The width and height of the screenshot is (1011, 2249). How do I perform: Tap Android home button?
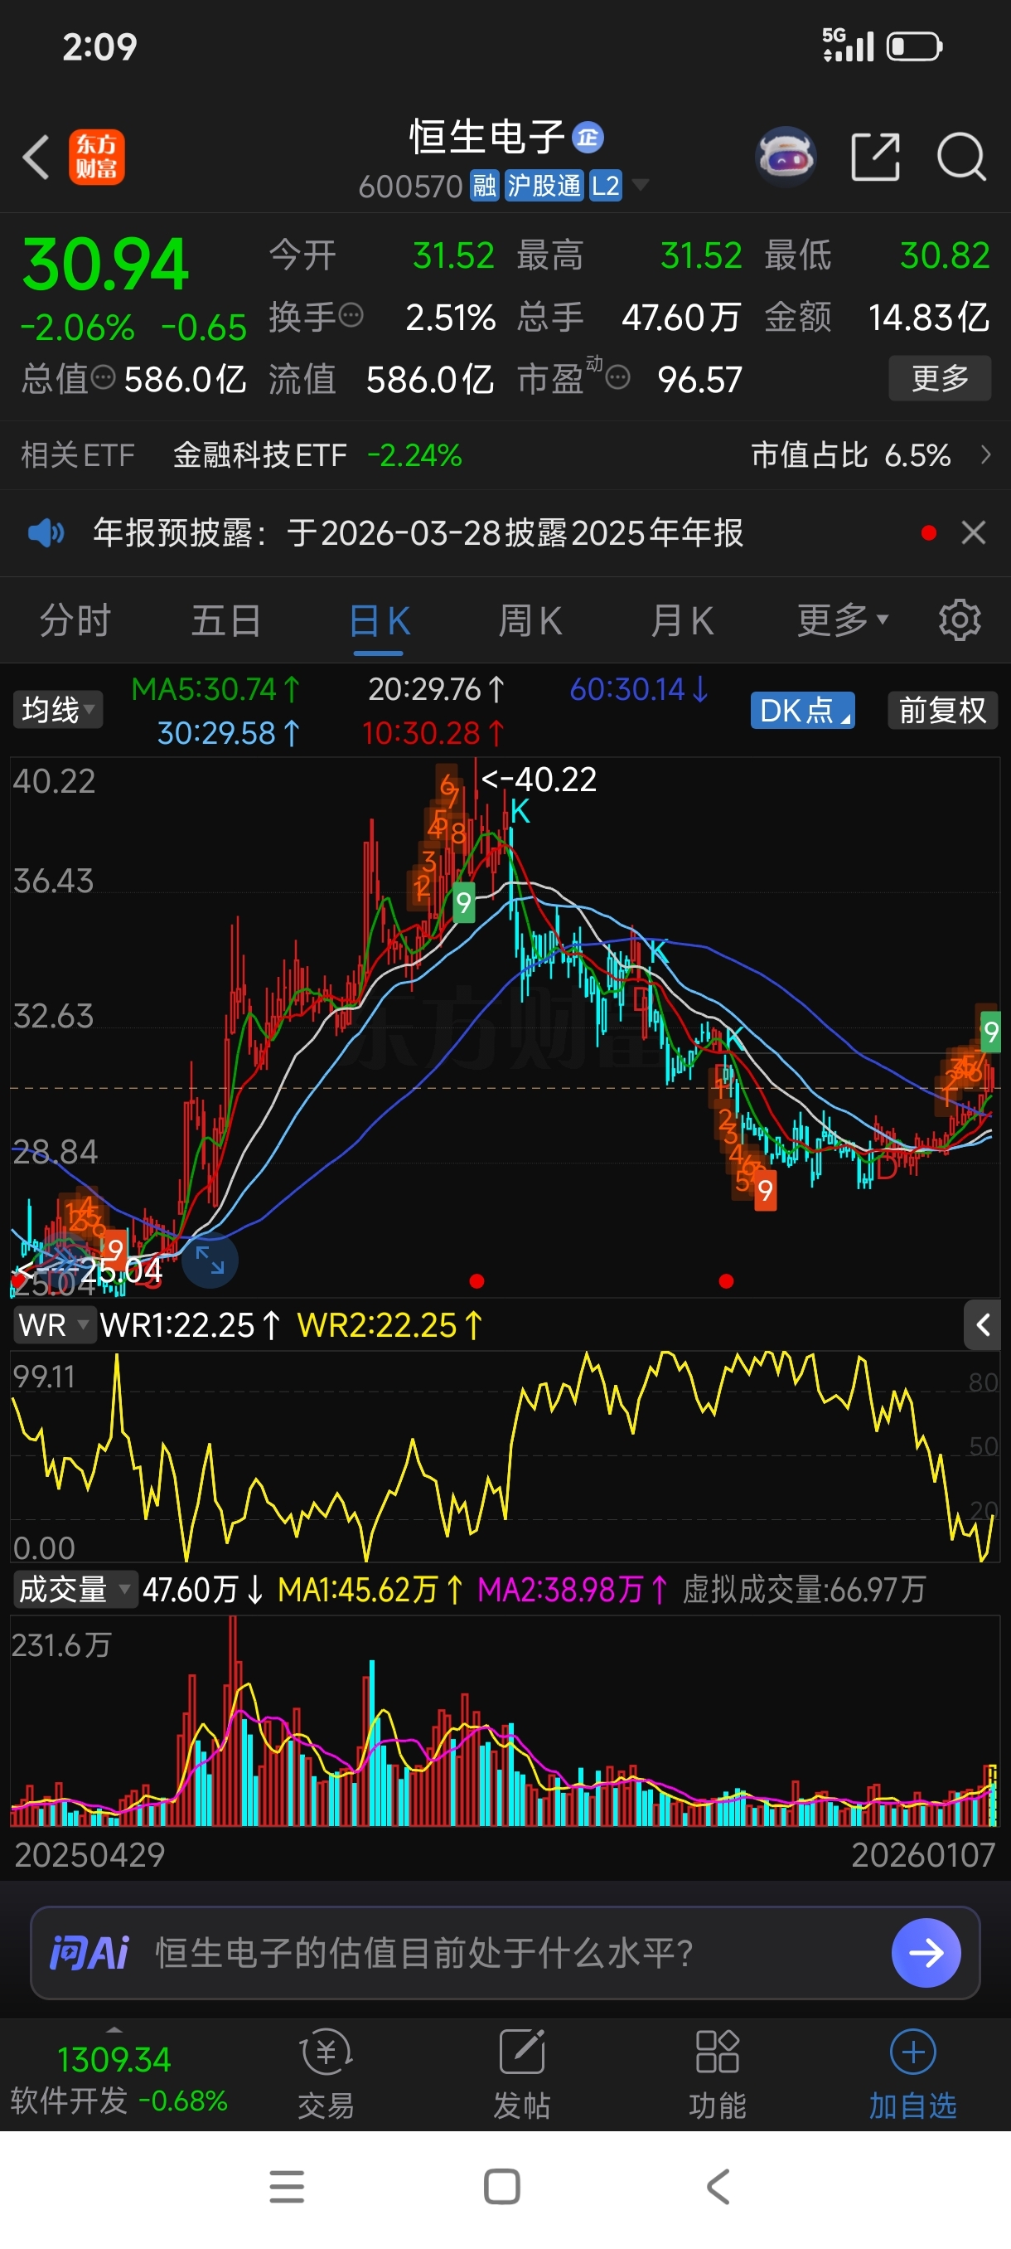[501, 2186]
